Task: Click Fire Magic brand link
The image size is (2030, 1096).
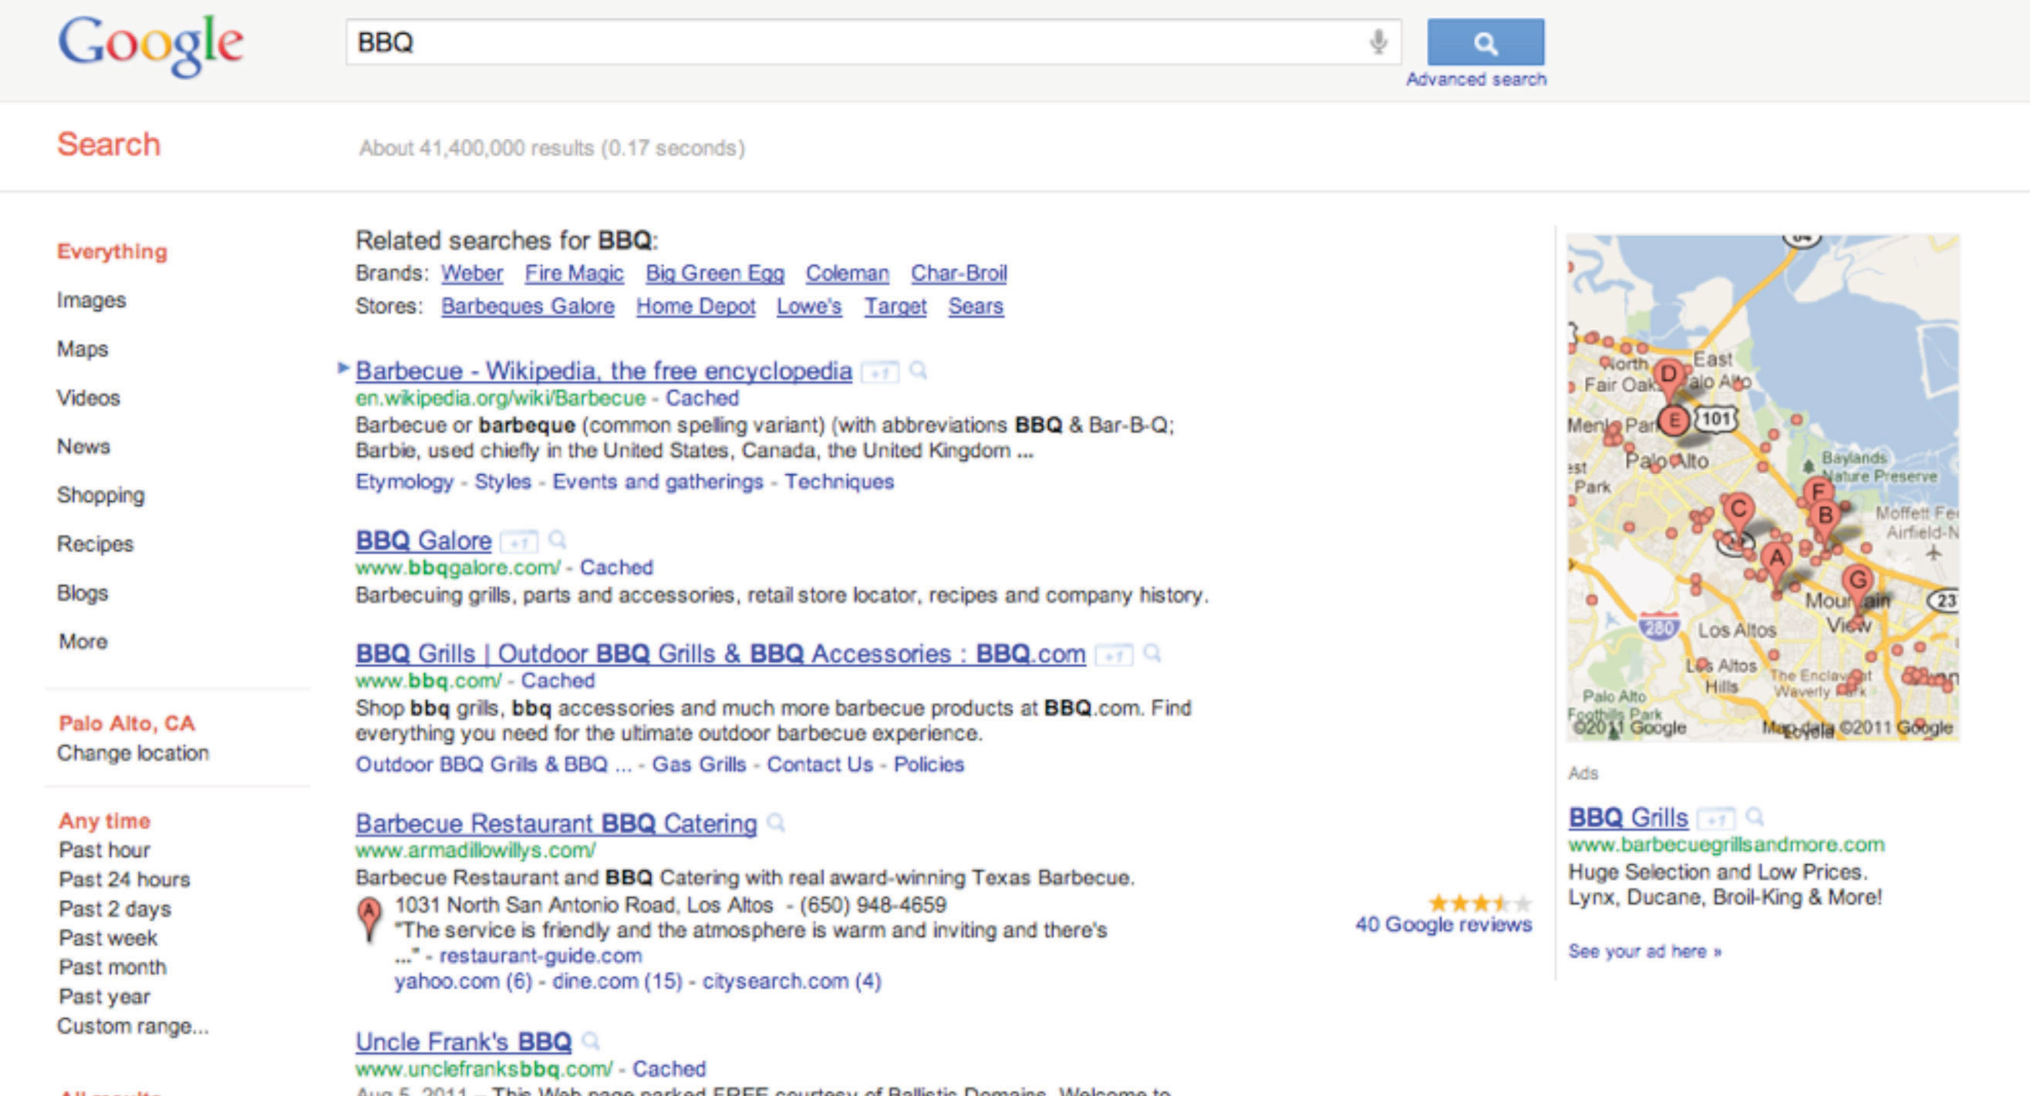Action: point(575,274)
